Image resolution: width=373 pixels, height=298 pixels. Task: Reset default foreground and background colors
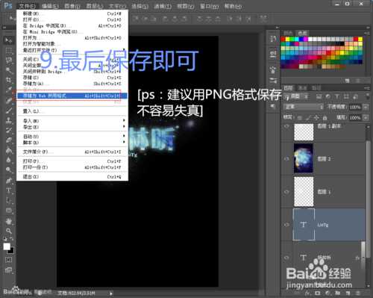tap(5, 239)
